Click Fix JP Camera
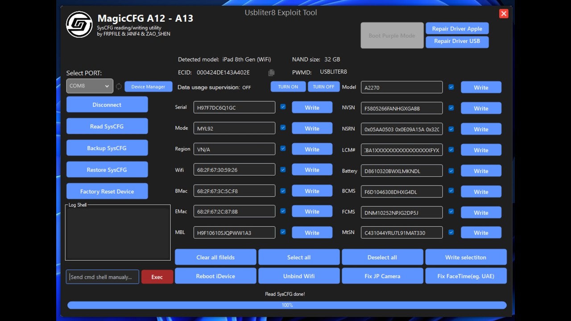Screen dimensions: 571x321 [382, 276]
